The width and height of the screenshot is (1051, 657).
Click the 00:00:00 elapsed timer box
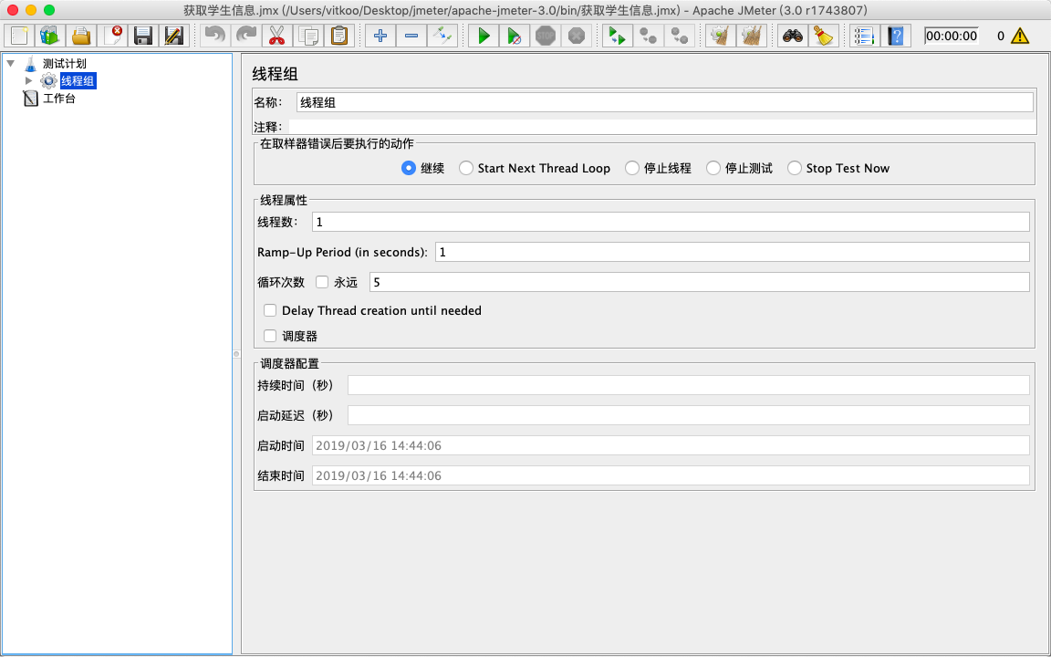click(x=952, y=36)
